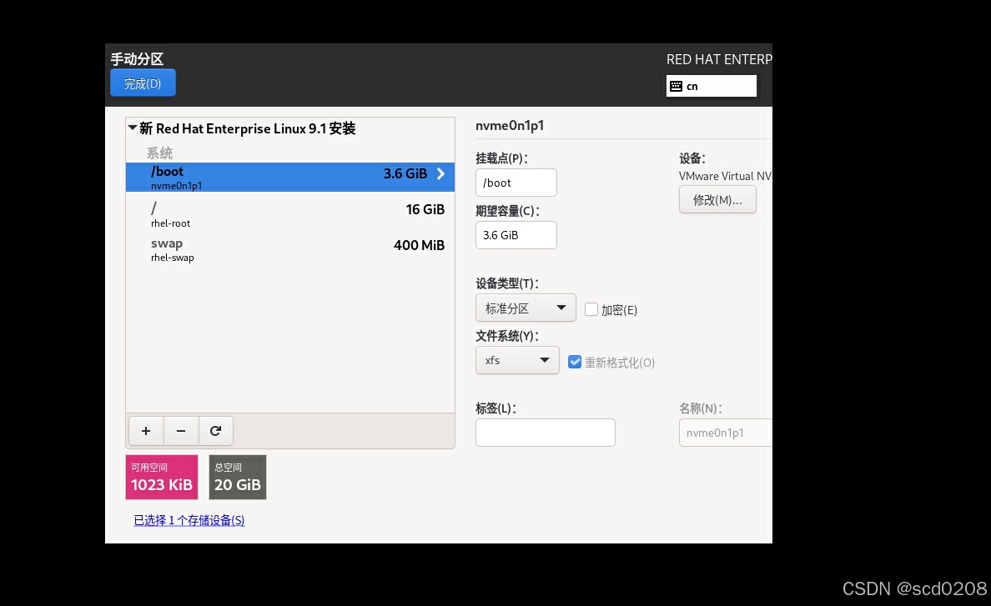Viewport: 991px width, 606px height.
Task: Open the 已选择 1 个存储设备(S) link
Action: pos(189,520)
